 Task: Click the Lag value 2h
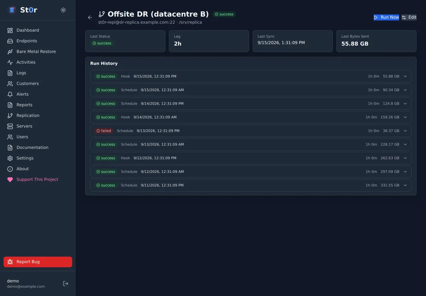[x=178, y=44]
